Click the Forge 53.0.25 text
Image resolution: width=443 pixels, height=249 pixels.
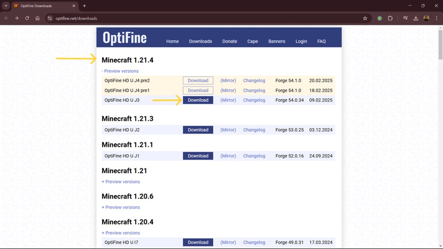(289, 130)
